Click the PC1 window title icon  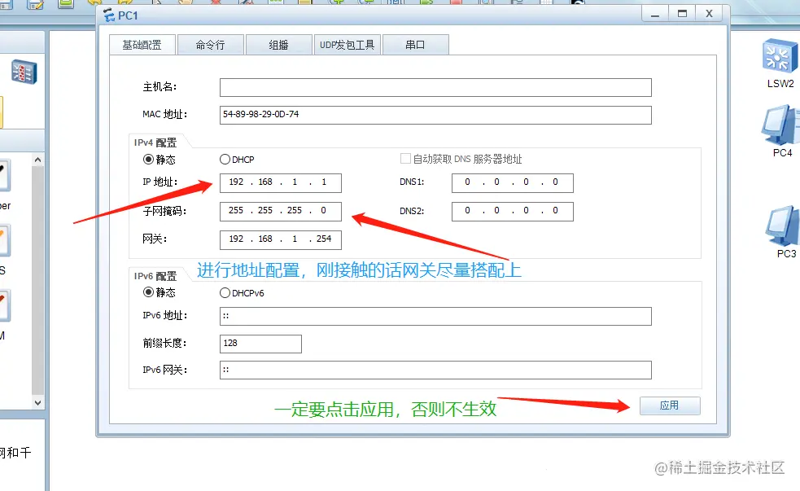click(x=109, y=15)
